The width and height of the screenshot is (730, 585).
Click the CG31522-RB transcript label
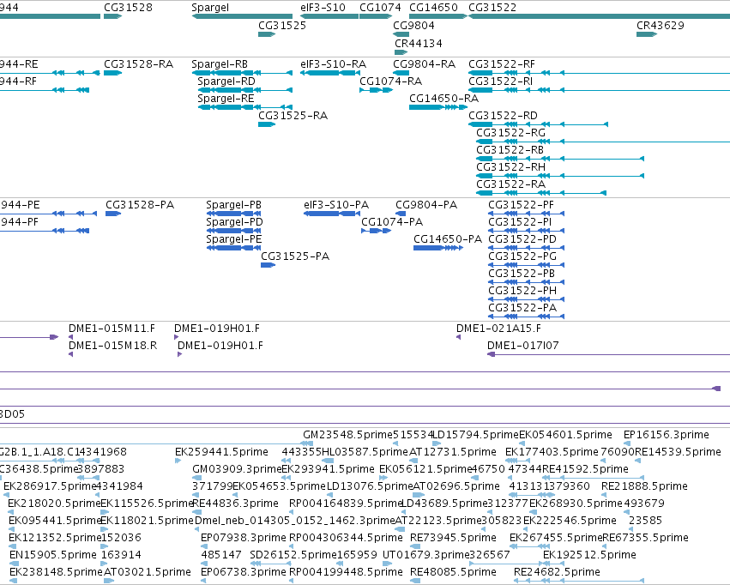pyautogui.click(x=510, y=150)
